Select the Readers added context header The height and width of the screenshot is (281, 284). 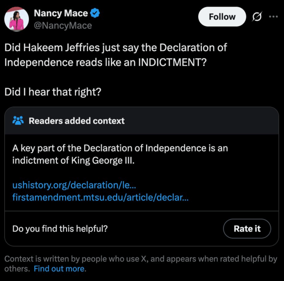pyautogui.click(x=76, y=121)
